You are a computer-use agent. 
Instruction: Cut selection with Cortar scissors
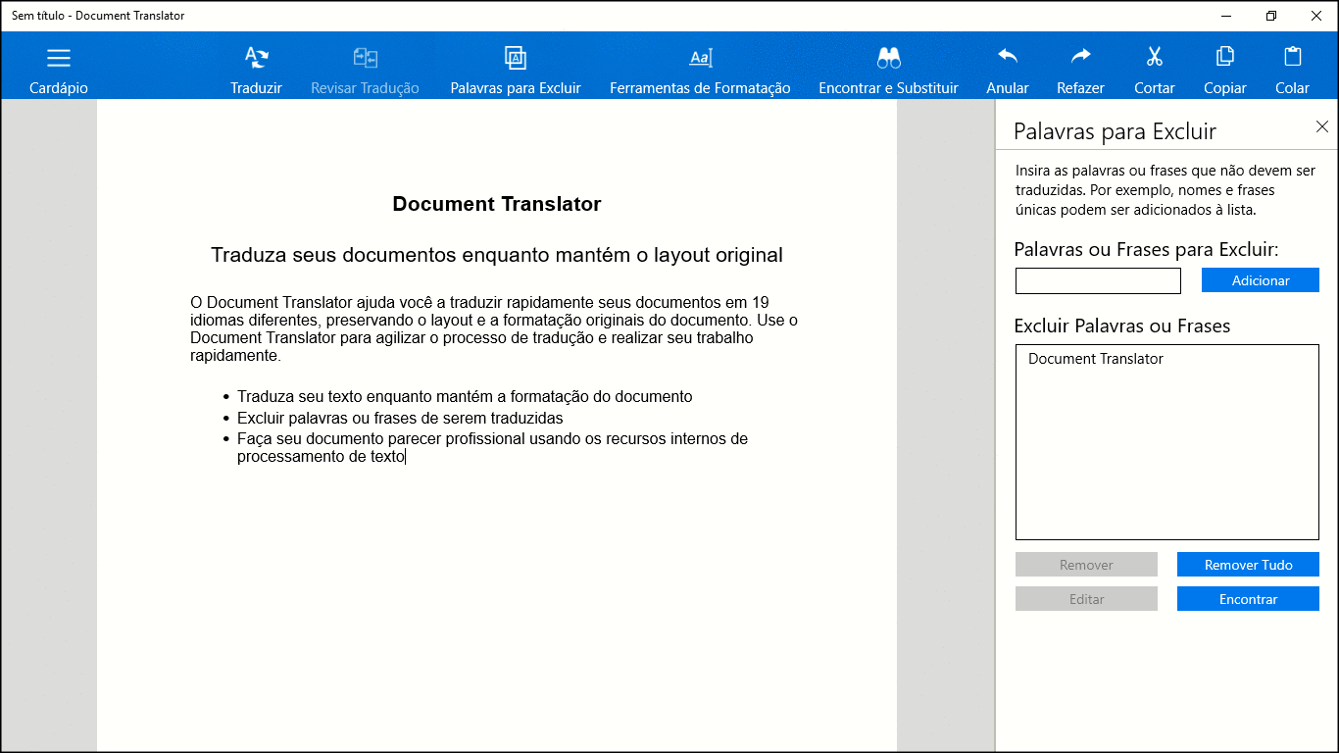pyautogui.click(x=1154, y=57)
